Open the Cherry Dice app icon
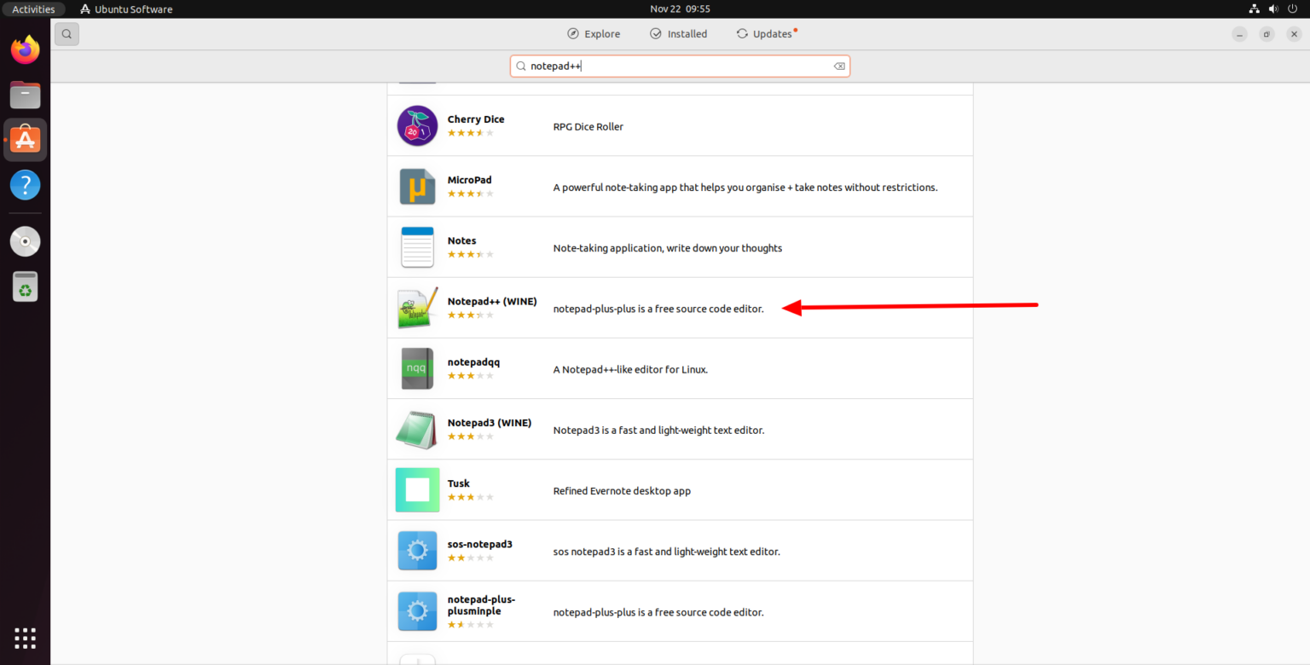Screen dimensions: 1310x665 point(417,124)
